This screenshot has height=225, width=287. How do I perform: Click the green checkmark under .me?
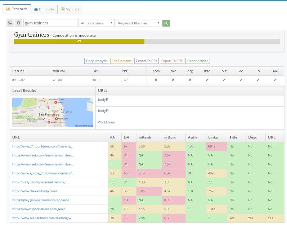click(275, 80)
